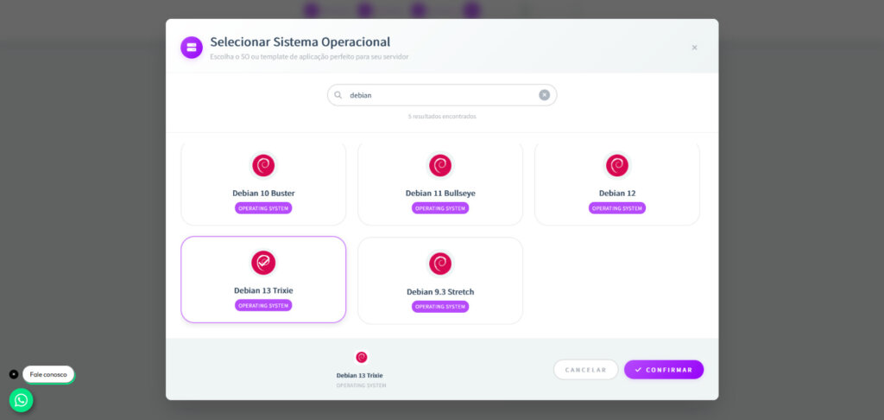Clear the search text with X icon
This screenshot has width=884, height=420.
pyautogui.click(x=544, y=95)
